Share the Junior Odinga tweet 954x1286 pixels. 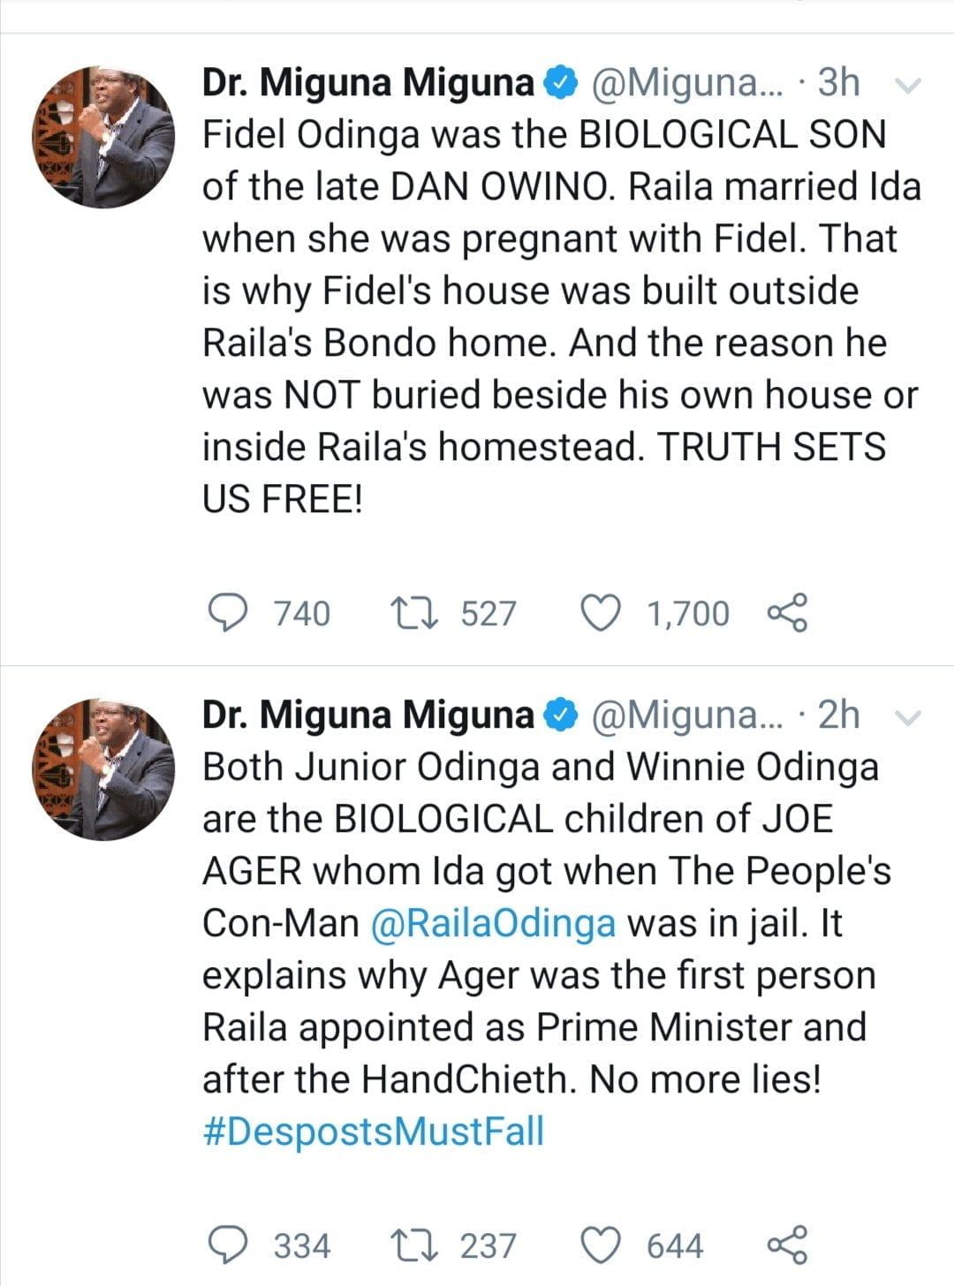(x=787, y=1245)
